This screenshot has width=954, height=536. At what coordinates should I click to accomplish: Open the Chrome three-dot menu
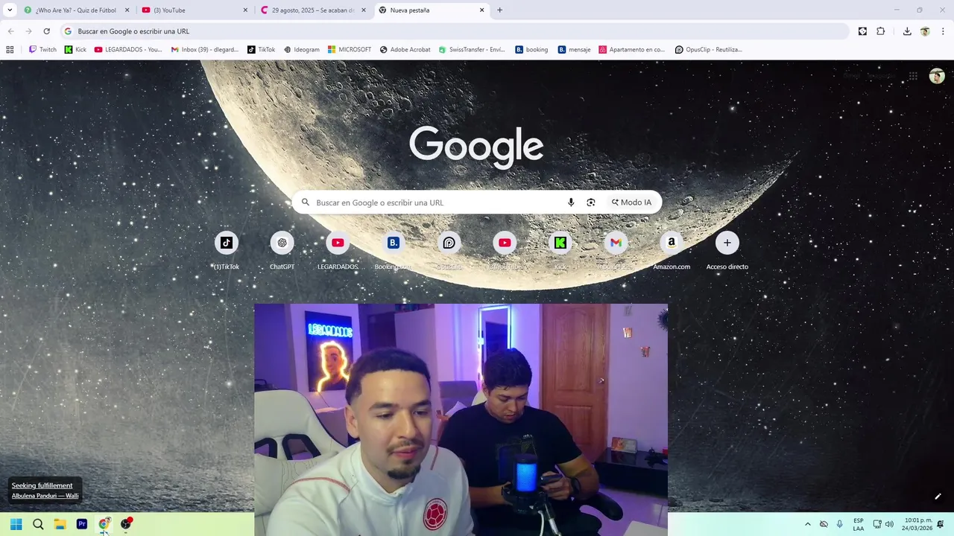click(x=943, y=31)
